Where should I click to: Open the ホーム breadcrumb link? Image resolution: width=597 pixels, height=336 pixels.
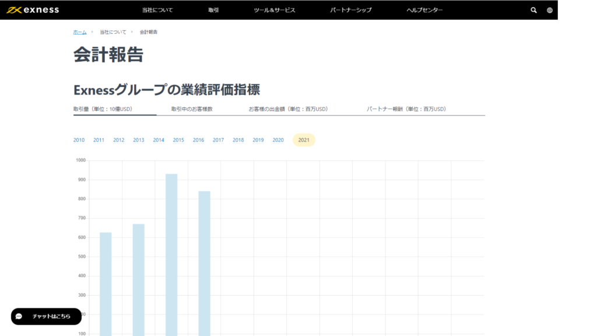click(79, 32)
